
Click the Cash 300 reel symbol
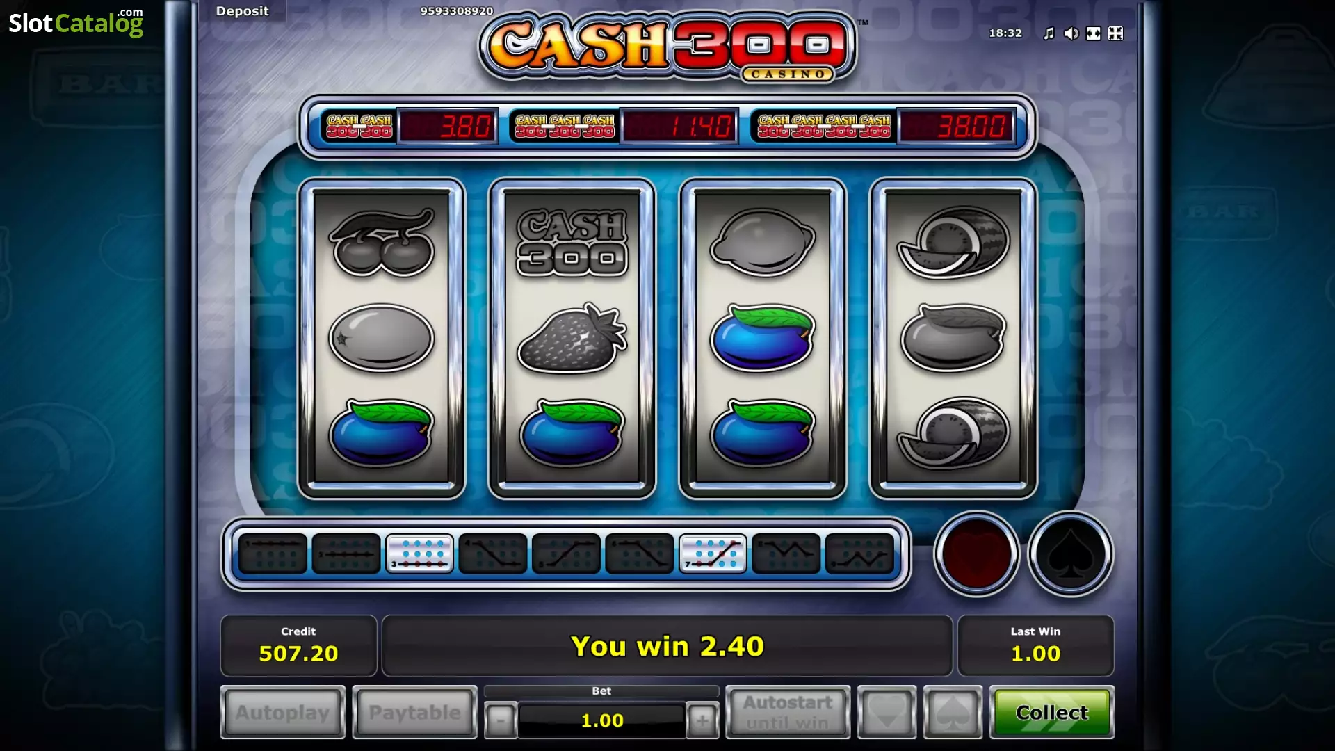tap(572, 243)
